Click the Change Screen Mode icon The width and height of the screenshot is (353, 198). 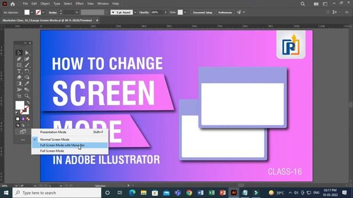(x=23, y=132)
